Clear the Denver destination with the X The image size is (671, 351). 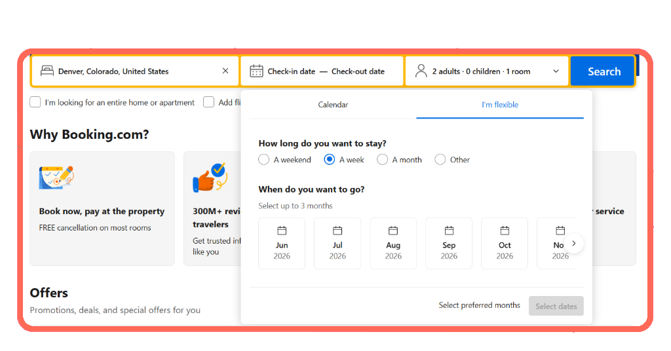tap(225, 71)
